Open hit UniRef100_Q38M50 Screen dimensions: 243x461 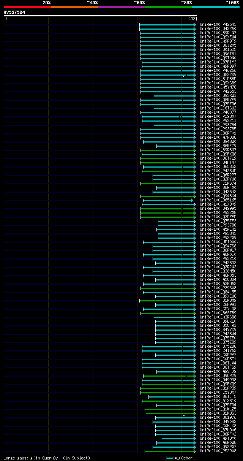point(218,271)
